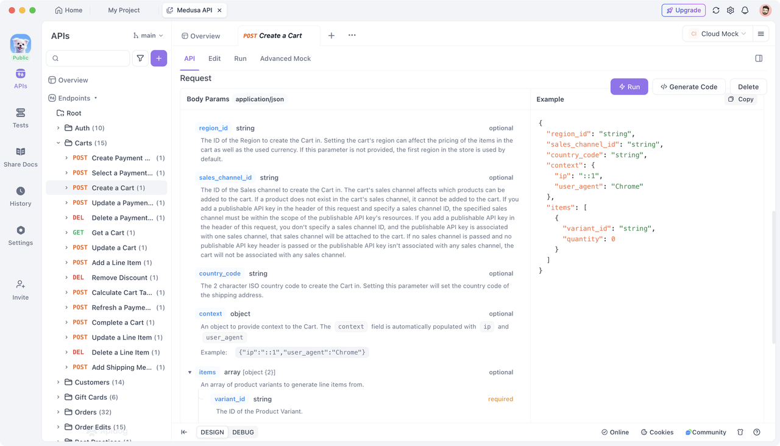Click the refresh sync icon in the title bar

(x=716, y=10)
